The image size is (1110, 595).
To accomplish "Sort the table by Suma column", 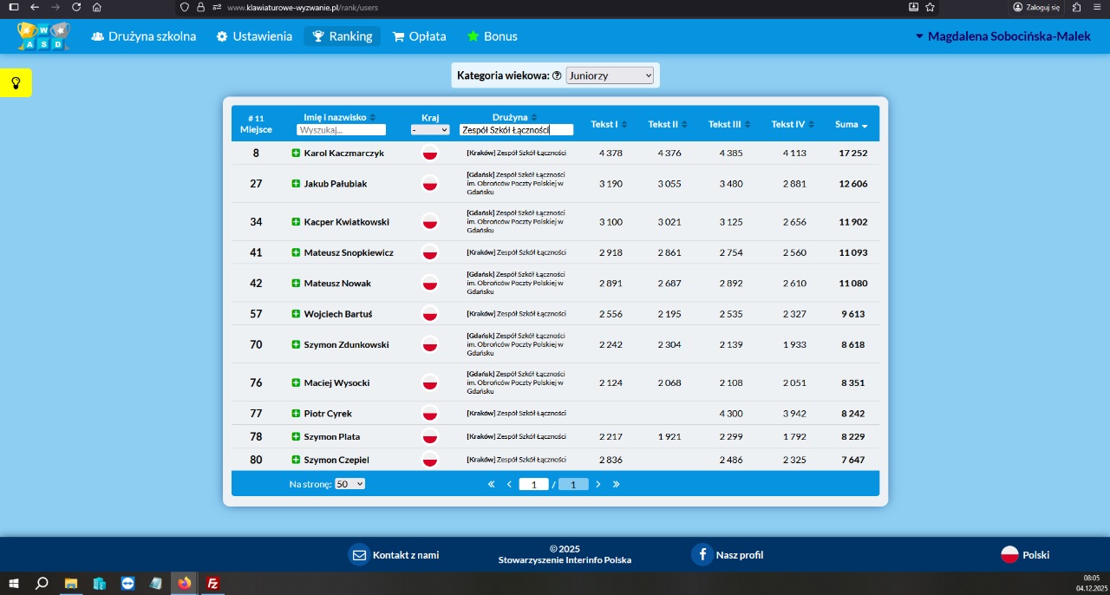I will pyautogui.click(x=851, y=125).
